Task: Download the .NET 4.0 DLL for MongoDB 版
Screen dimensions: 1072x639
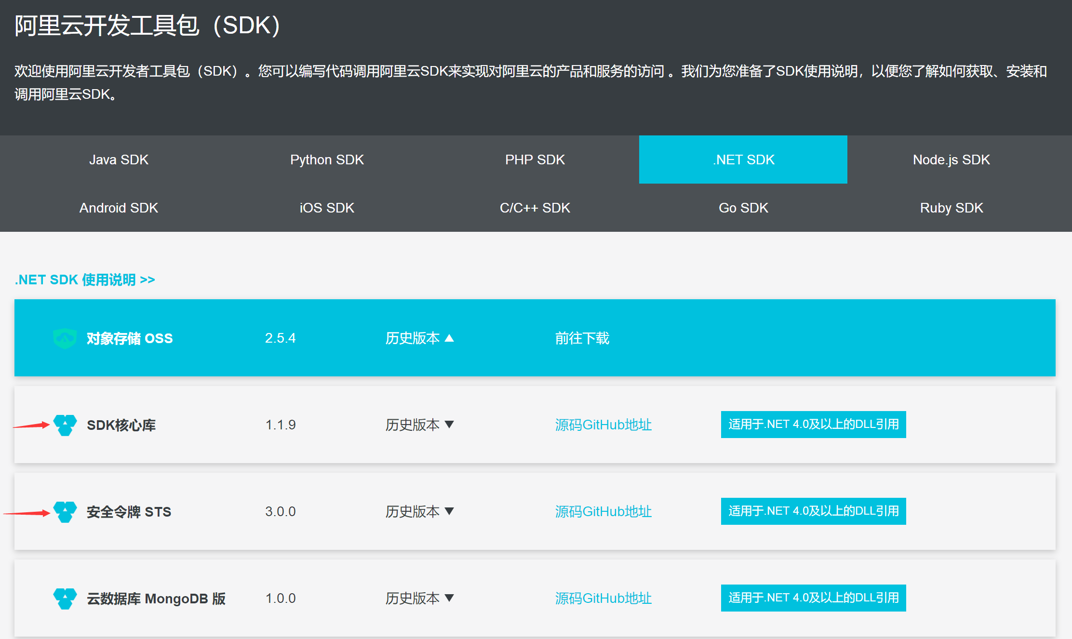Action: 814,598
